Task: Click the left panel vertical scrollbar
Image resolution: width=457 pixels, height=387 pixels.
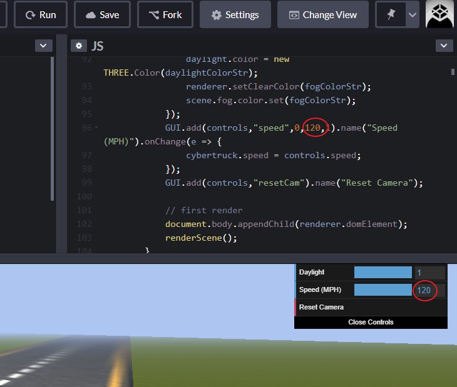Action: coord(53,129)
